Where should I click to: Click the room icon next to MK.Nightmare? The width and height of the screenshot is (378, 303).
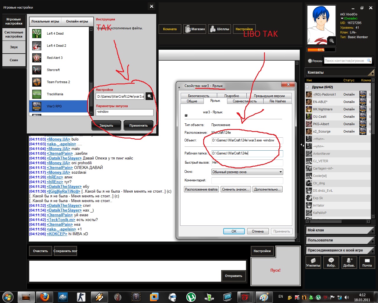tap(363, 109)
